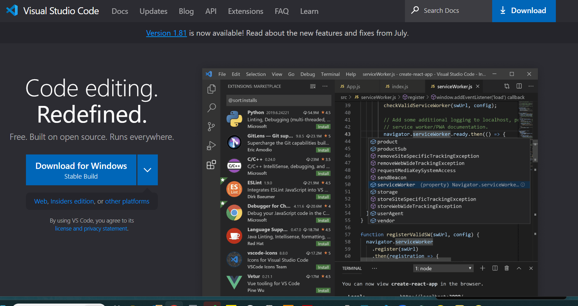Select sendBeacon autocomplete suggestion
This screenshot has height=306, width=578.
click(x=450, y=178)
